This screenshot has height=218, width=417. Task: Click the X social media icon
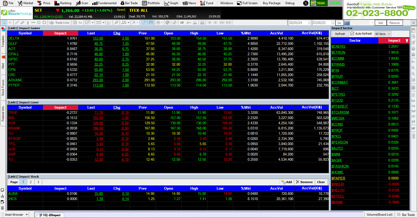[306, 3]
